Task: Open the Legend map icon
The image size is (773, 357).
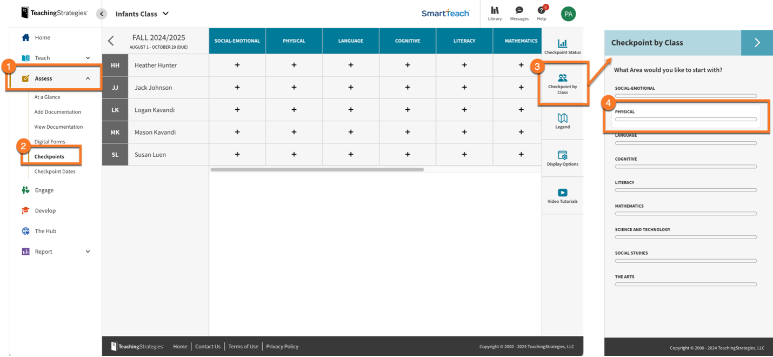Action: (x=562, y=118)
